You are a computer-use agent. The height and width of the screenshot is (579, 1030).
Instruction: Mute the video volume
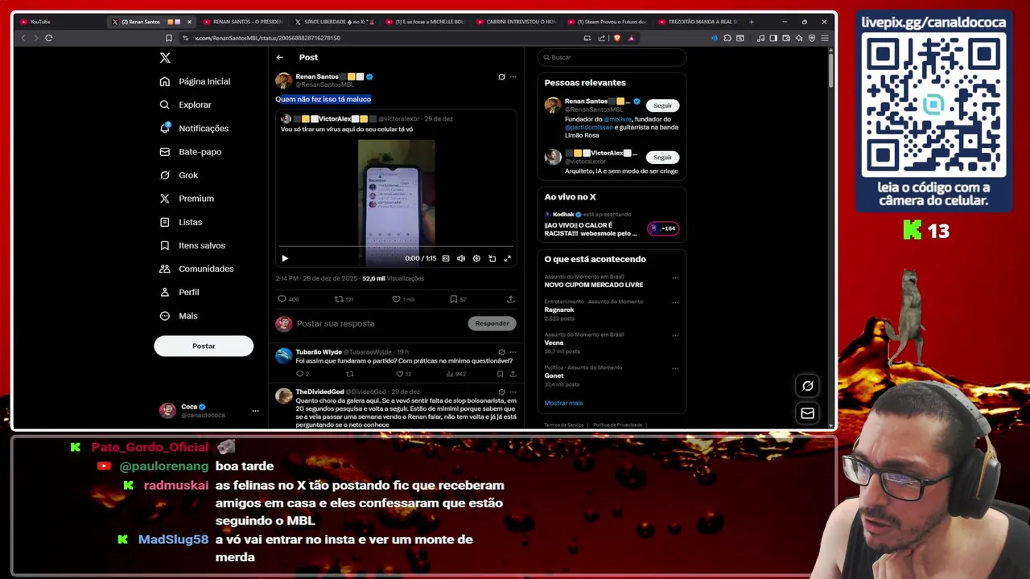pyautogui.click(x=461, y=258)
